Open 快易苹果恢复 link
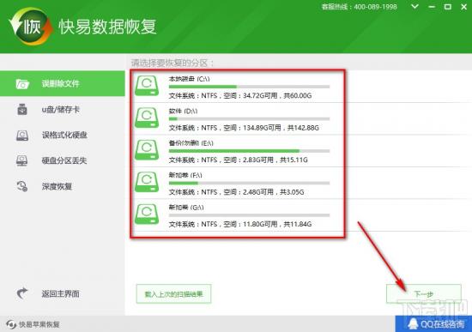This screenshot has height=332, width=472. [39, 324]
